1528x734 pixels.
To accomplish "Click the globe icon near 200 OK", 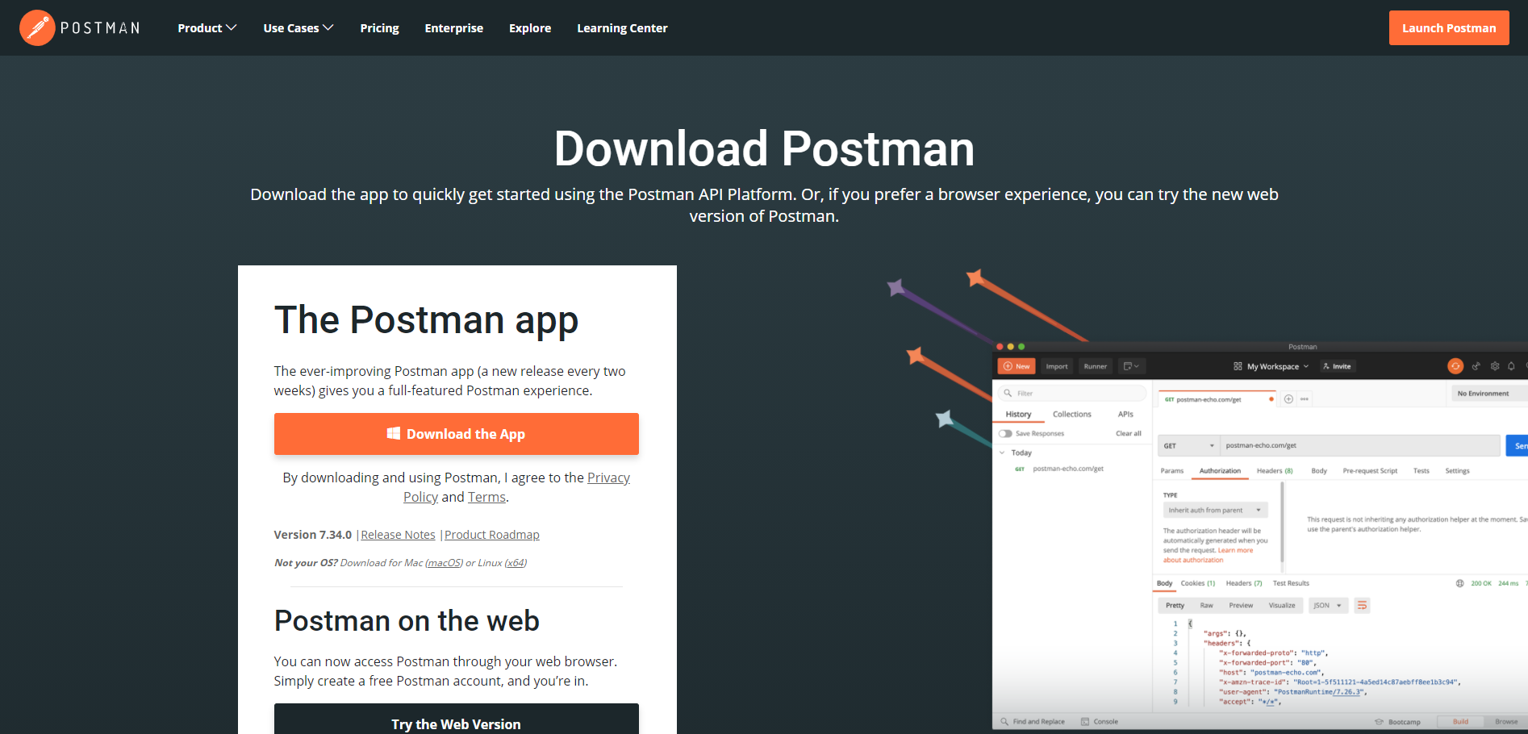I will coord(1459,583).
